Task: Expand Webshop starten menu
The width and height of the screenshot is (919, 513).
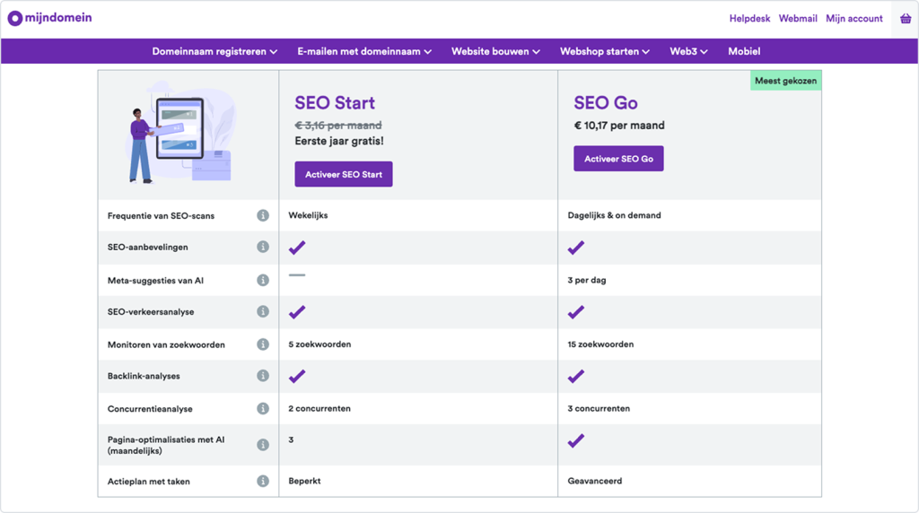Action: (x=605, y=51)
